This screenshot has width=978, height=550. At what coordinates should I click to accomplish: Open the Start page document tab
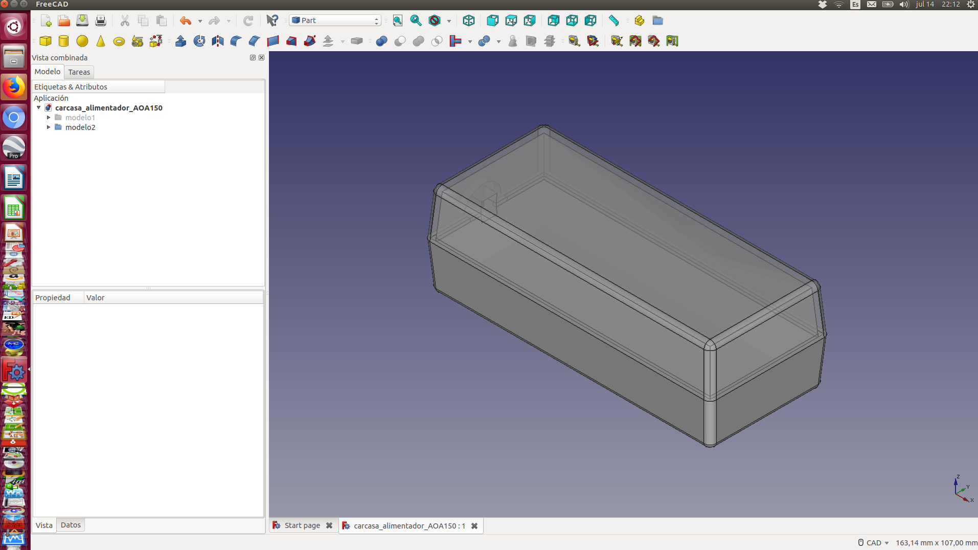pos(302,525)
